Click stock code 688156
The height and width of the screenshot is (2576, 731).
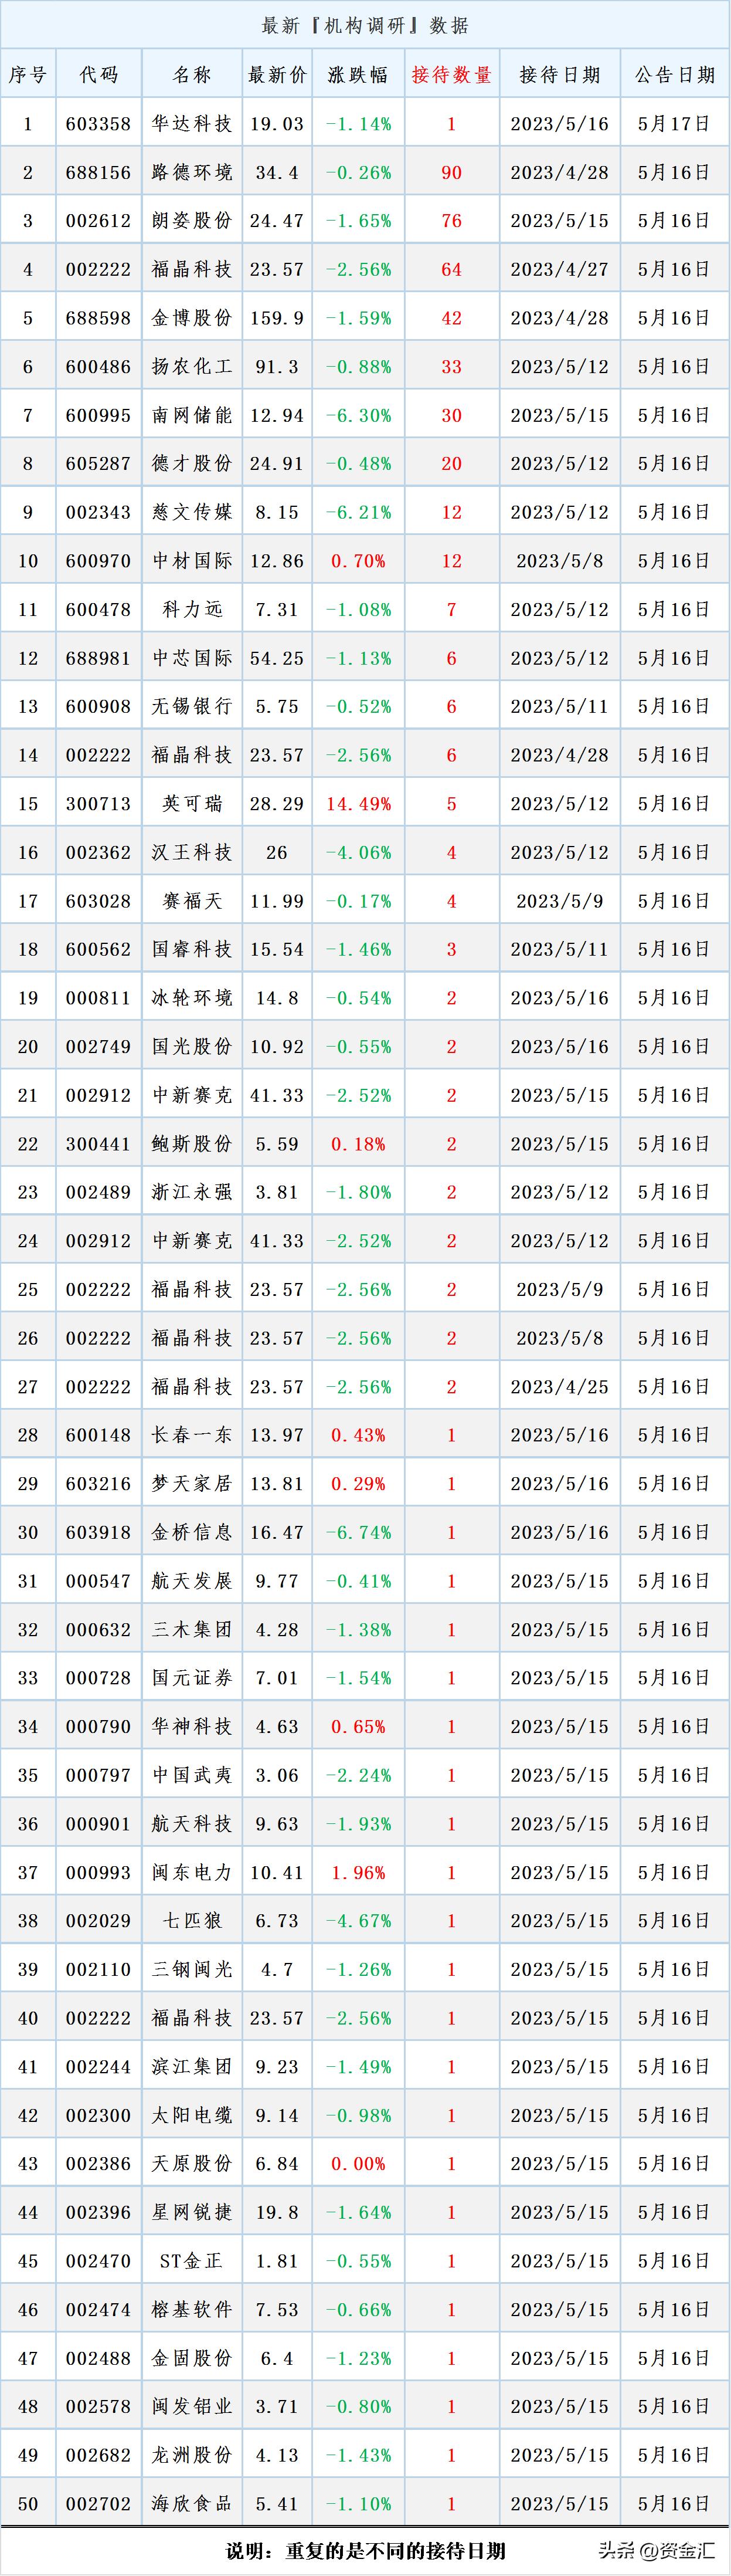pyautogui.click(x=98, y=172)
